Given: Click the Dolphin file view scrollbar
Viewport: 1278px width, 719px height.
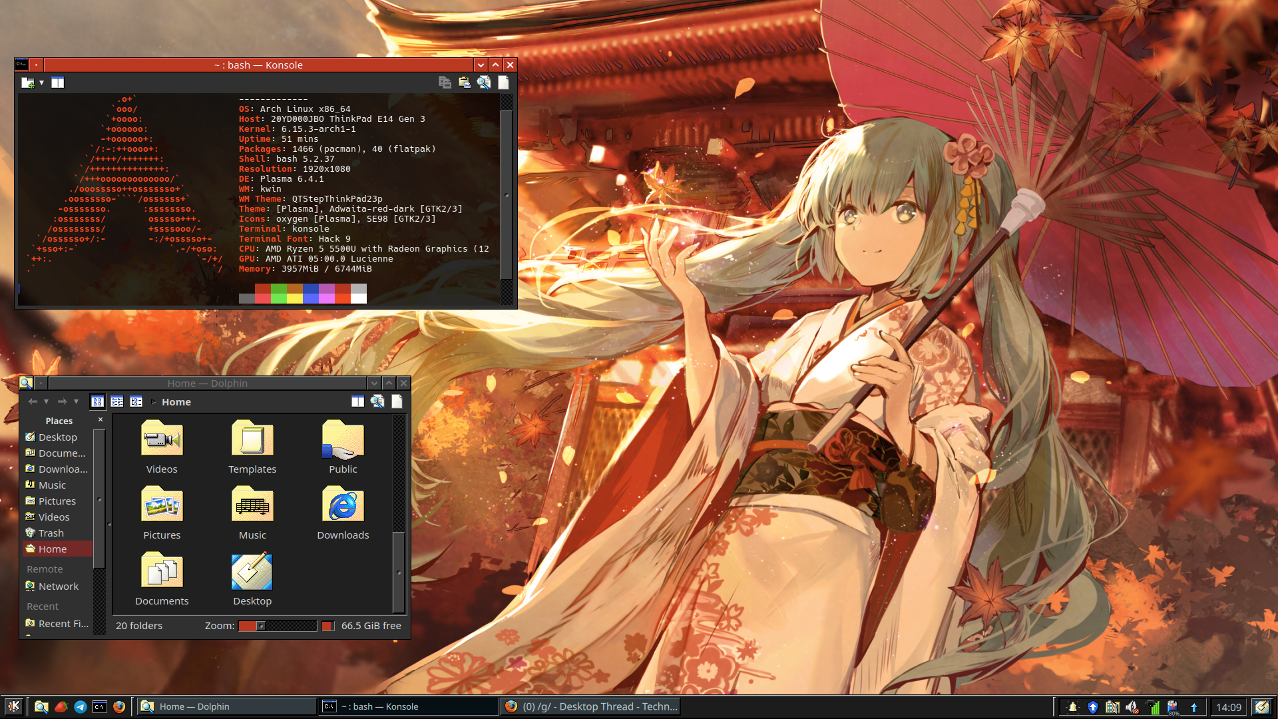Looking at the screenshot, I should [x=399, y=572].
